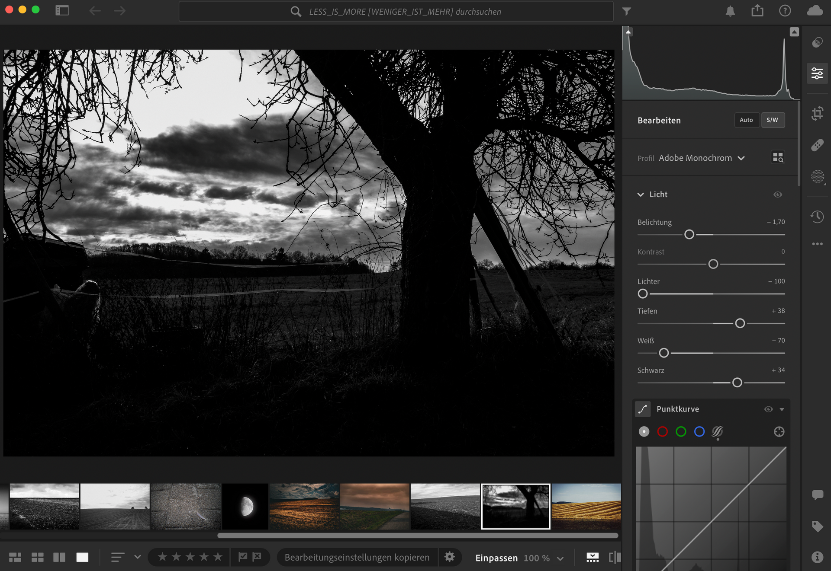Switch to photo grid view
831x571 pixels.
click(15, 557)
